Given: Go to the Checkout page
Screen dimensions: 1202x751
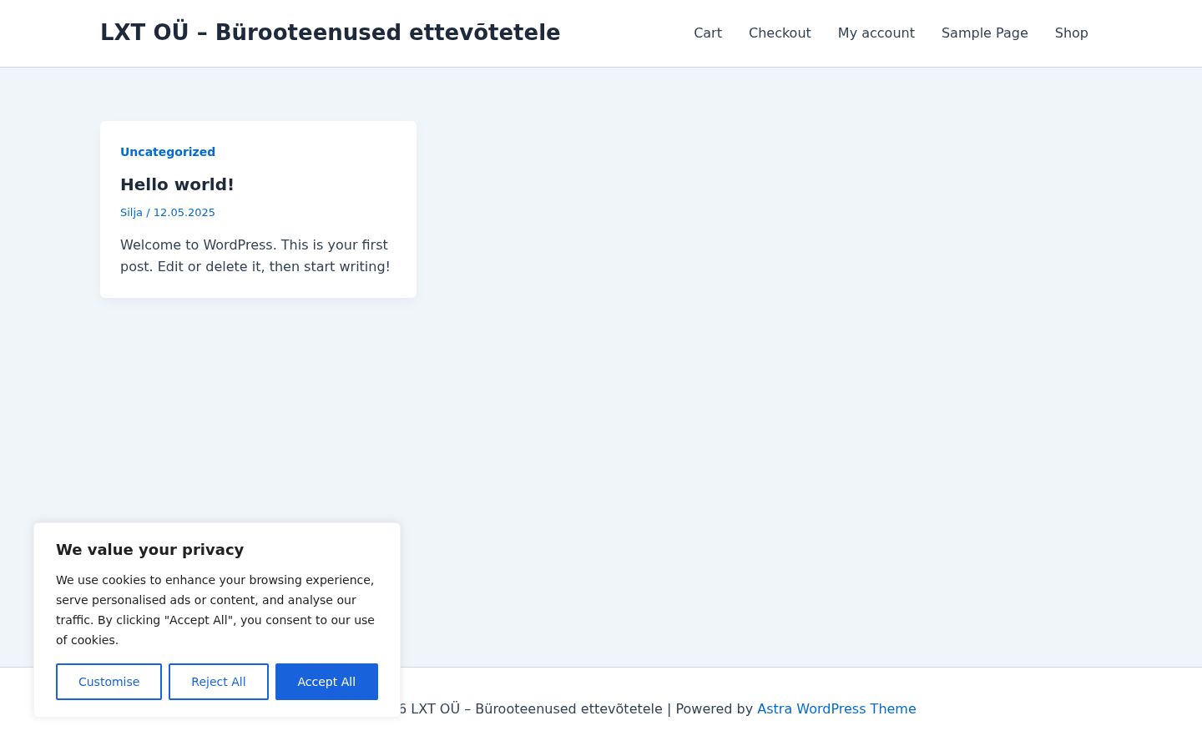Looking at the screenshot, I should pyautogui.click(x=780, y=33).
